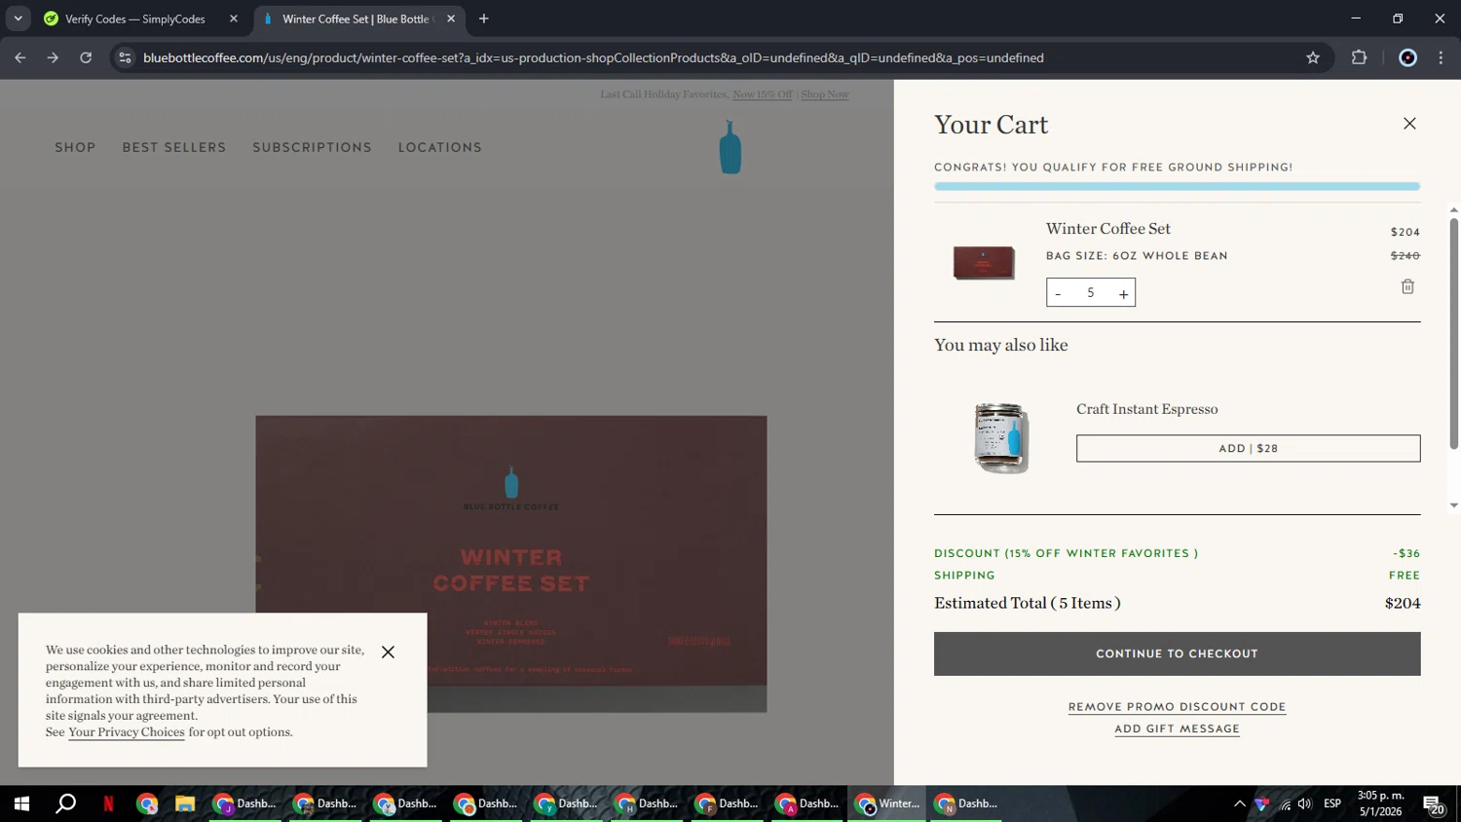The image size is (1461, 822).
Task: Open Your Privacy Choices link
Action: pyautogui.click(x=127, y=732)
